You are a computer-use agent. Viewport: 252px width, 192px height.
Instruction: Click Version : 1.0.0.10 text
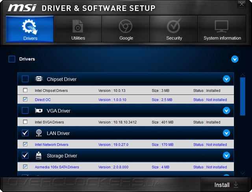point(112,100)
